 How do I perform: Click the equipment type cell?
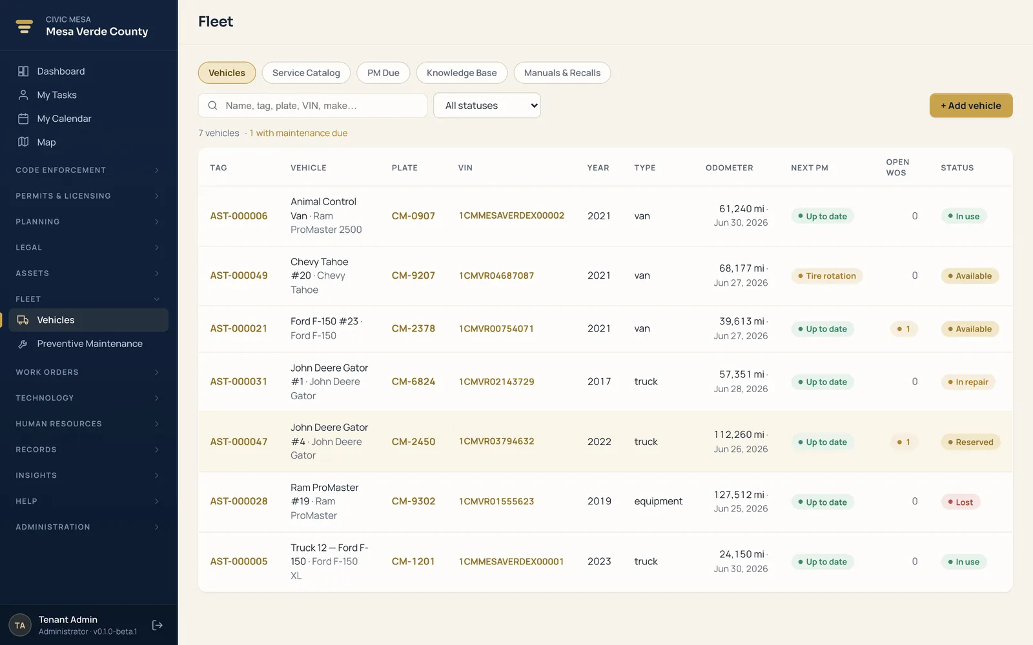tap(658, 501)
